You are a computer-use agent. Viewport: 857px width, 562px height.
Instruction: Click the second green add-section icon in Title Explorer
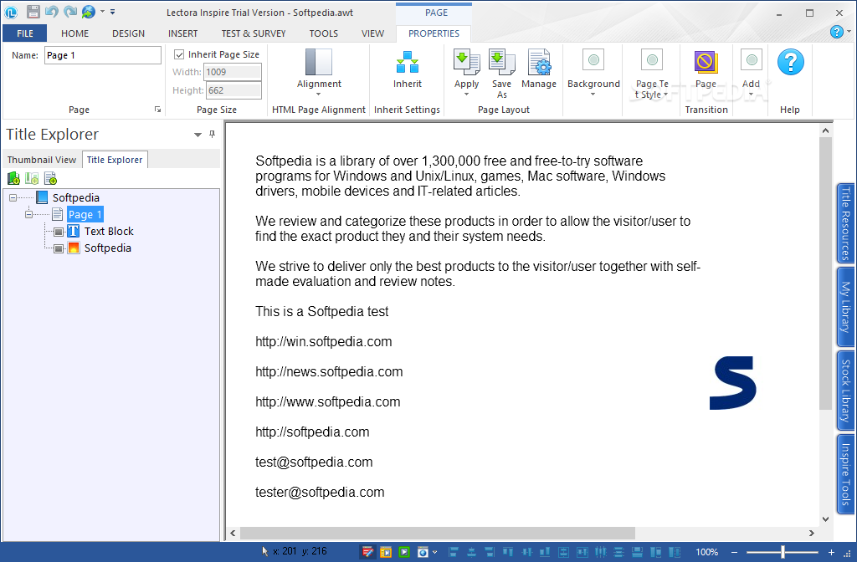click(32, 178)
